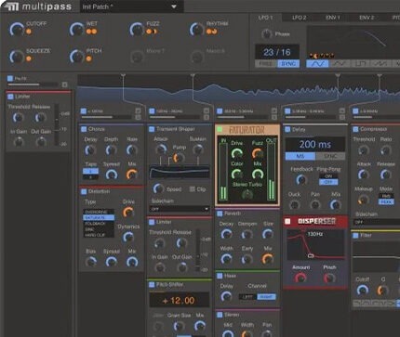Click the first band level slider
The height and width of the screenshot is (337, 400).
pyautogui.click(x=106, y=117)
